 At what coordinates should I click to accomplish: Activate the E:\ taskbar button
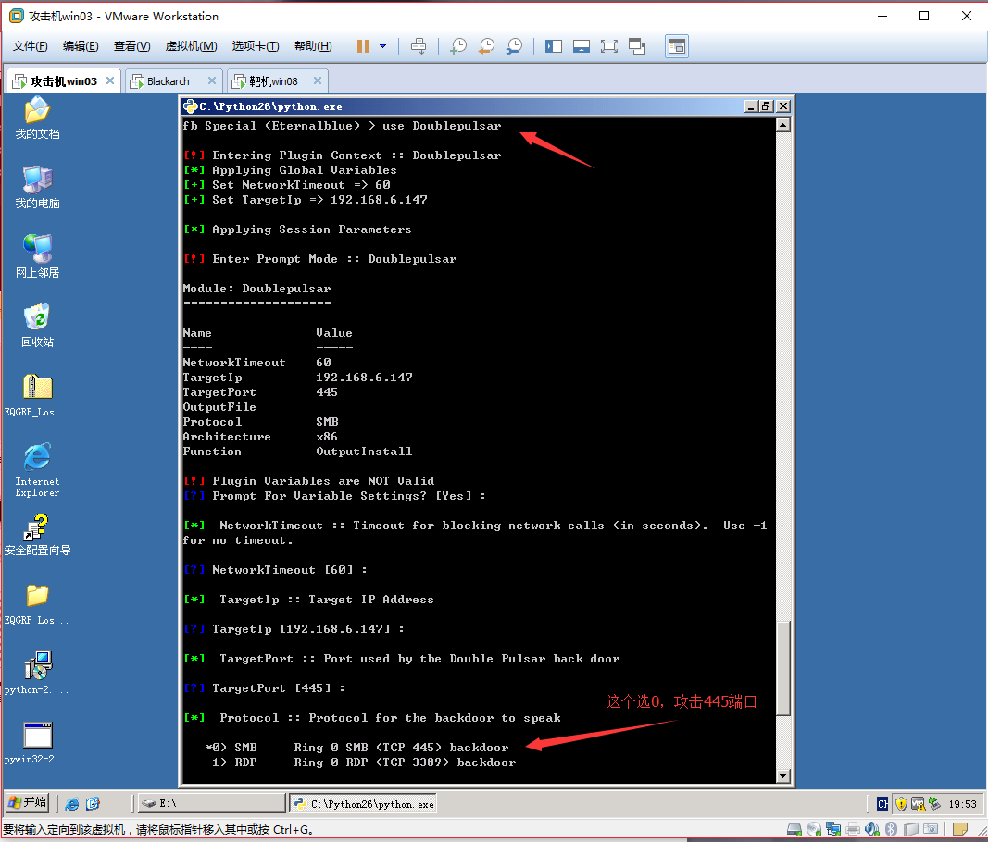pyautogui.click(x=212, y=803)
